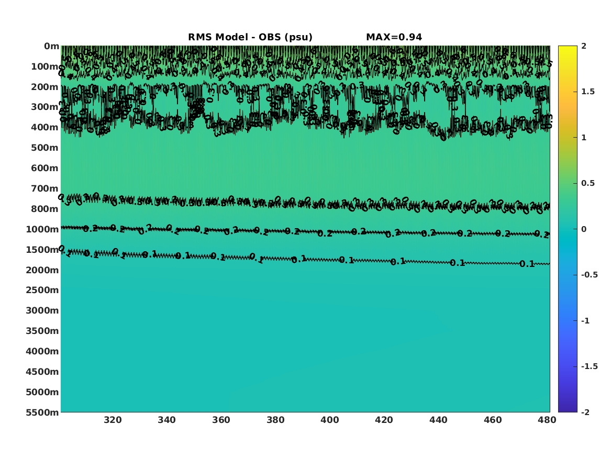
Task: Click the '5000m' depth axis label
Action: [42, 392]
